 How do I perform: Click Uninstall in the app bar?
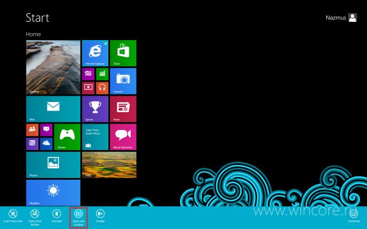[56, 216]
